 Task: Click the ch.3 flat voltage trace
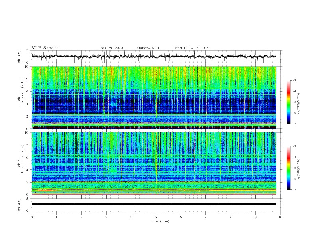click(154, 204)
